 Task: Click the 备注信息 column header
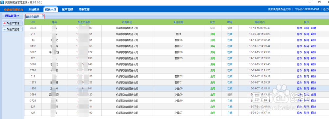[178, 22]
